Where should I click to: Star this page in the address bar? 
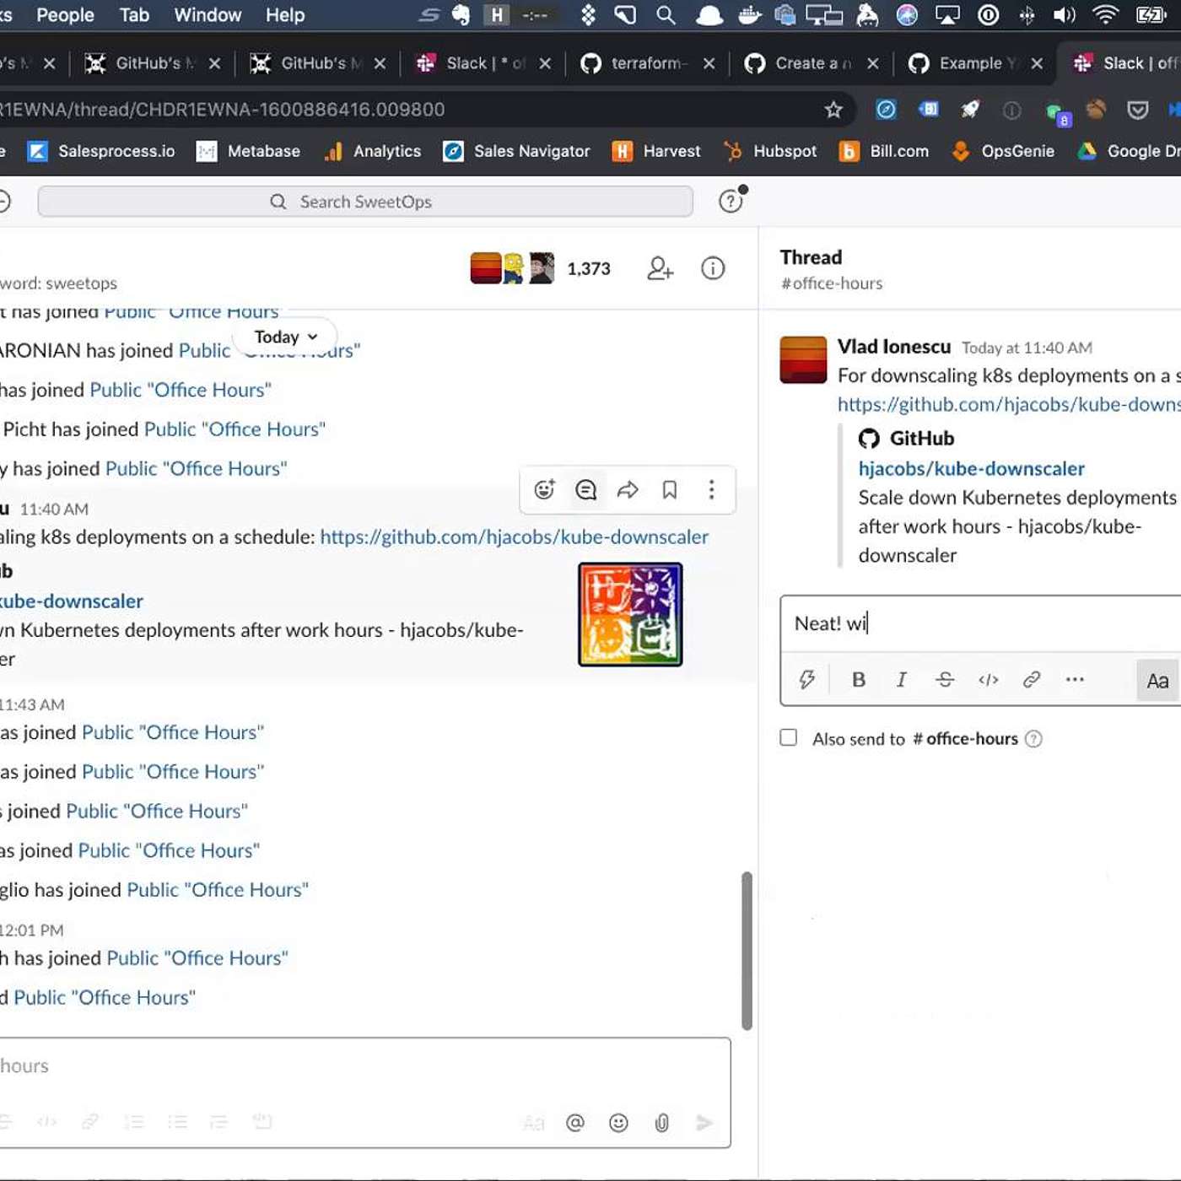point(833,110)
